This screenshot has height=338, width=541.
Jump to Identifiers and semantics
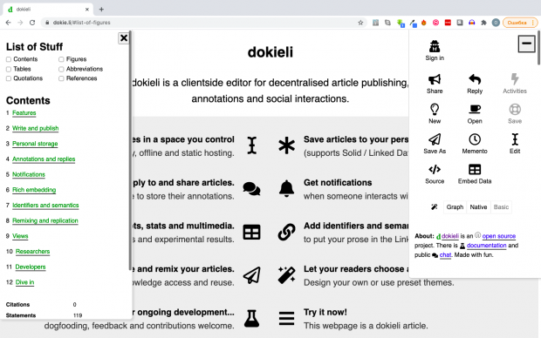coord(45,206)
